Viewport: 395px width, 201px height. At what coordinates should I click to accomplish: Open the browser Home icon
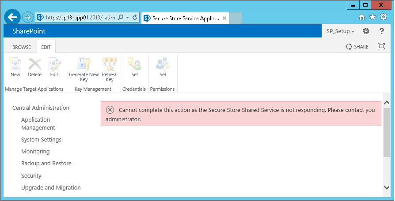(362, 17)
